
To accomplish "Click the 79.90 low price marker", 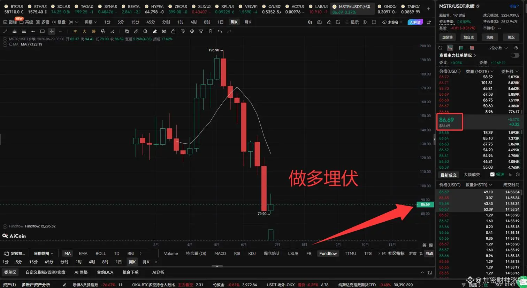I will [x=263, y=214].
